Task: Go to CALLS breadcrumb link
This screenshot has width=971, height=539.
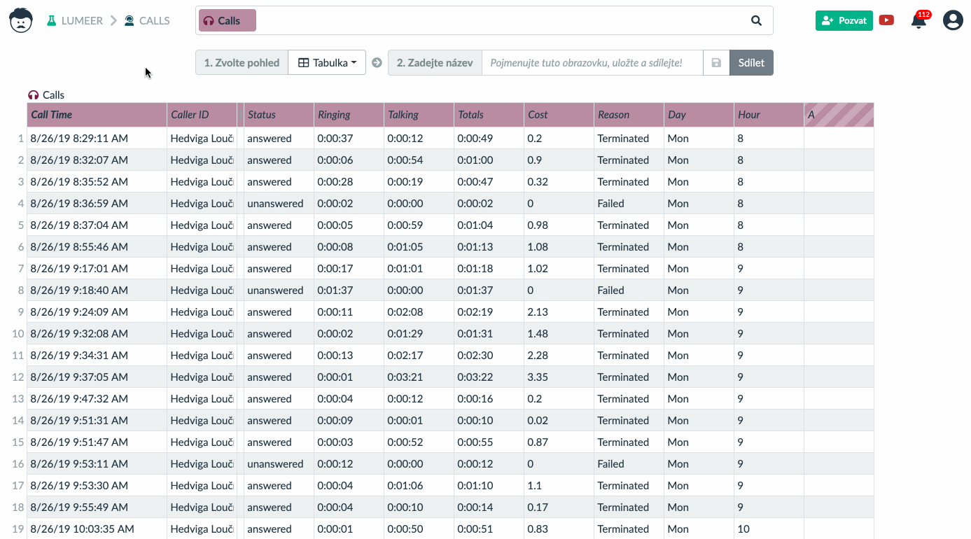Action: point(154,21)
